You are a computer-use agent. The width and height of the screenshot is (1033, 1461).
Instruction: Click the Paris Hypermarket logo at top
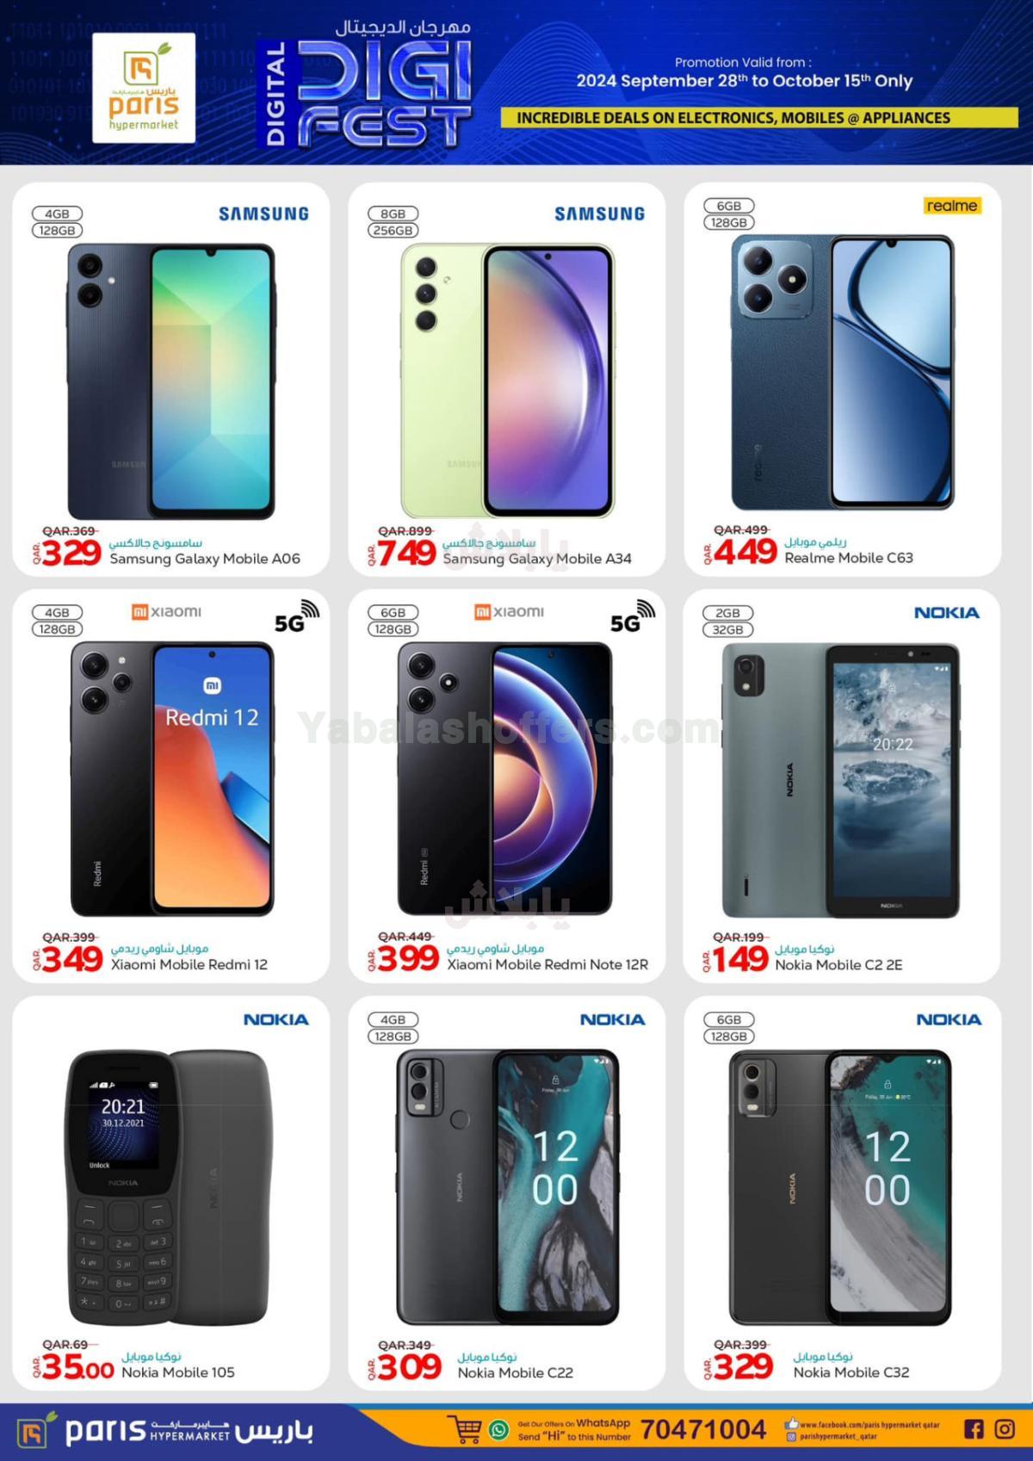click(144, 88)
